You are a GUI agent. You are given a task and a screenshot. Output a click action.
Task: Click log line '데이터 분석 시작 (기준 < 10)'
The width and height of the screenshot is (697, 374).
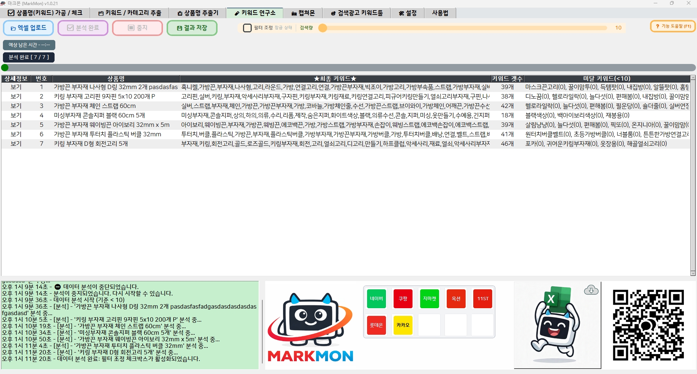point(63,300)
